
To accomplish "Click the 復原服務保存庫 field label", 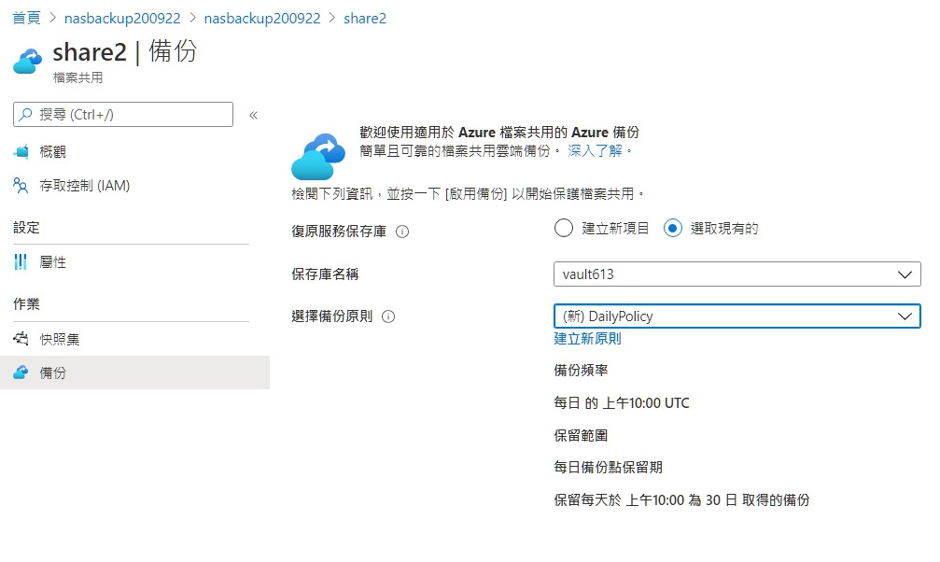I will coord(339,232).
